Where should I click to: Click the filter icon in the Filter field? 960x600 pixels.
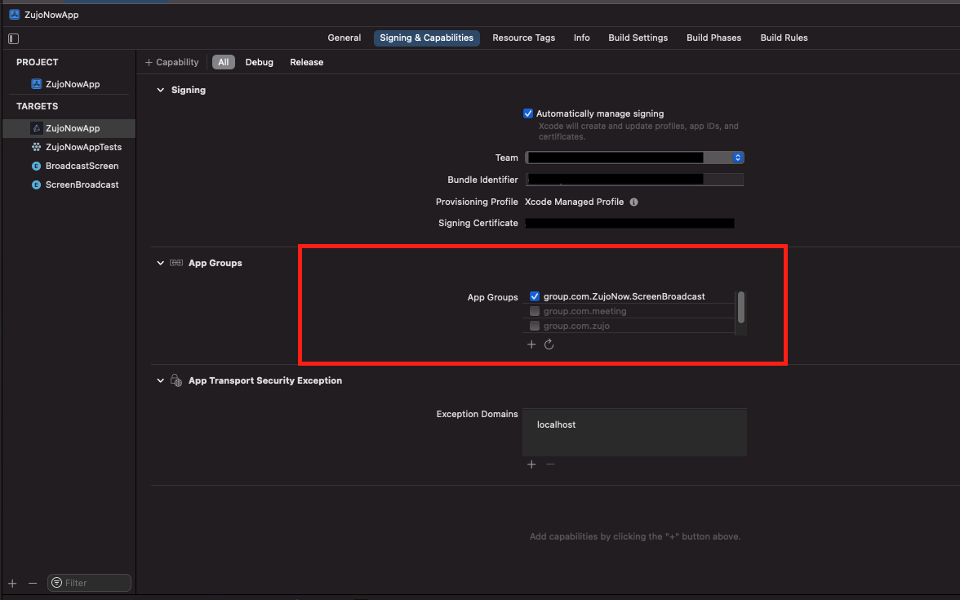(x=57, y=583)
